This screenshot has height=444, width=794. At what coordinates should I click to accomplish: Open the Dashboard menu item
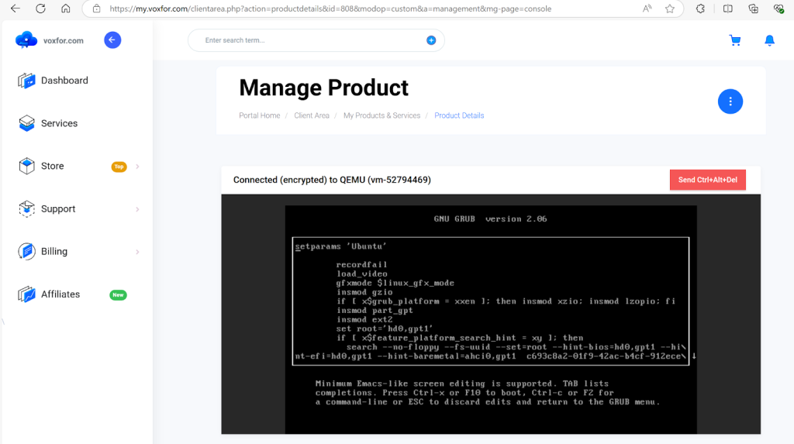tap(64, 81)
